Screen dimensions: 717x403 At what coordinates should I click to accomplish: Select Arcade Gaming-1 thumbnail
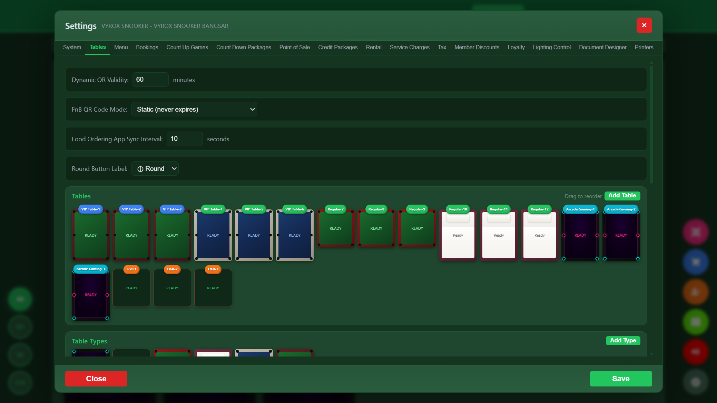click(x=580, y=233)
